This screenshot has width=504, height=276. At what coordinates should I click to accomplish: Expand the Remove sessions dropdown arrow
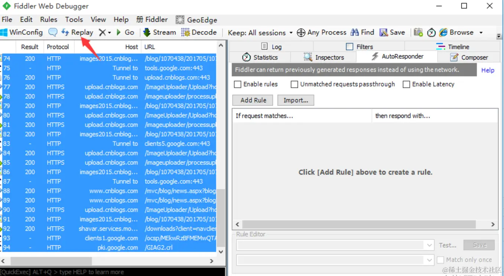[x=110, y=33]
